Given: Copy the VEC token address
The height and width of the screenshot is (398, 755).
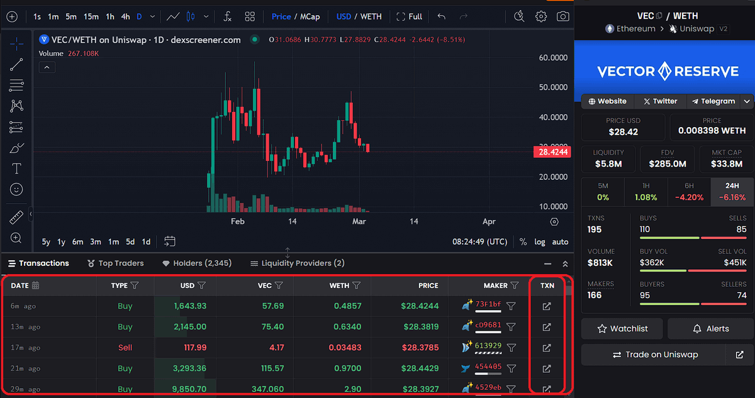Looking at the screenshot, I should click(x=659, y=16).
